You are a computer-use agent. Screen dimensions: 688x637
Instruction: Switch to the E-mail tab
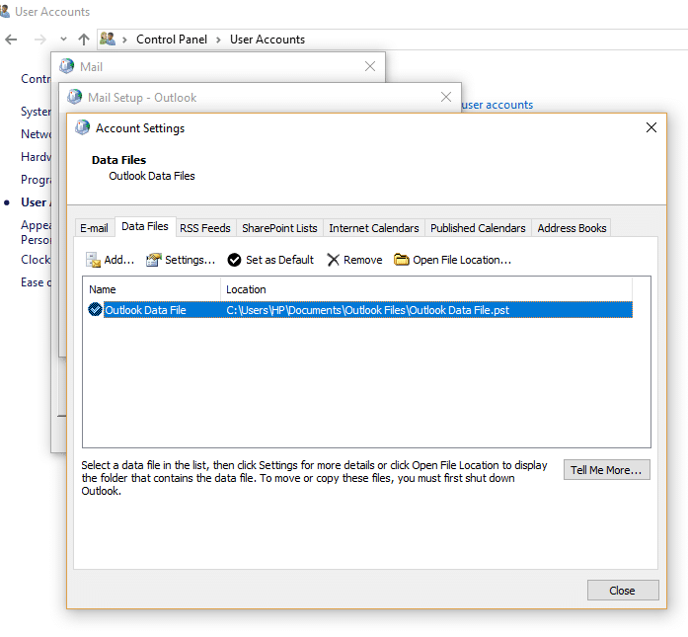tap(94, 228)
